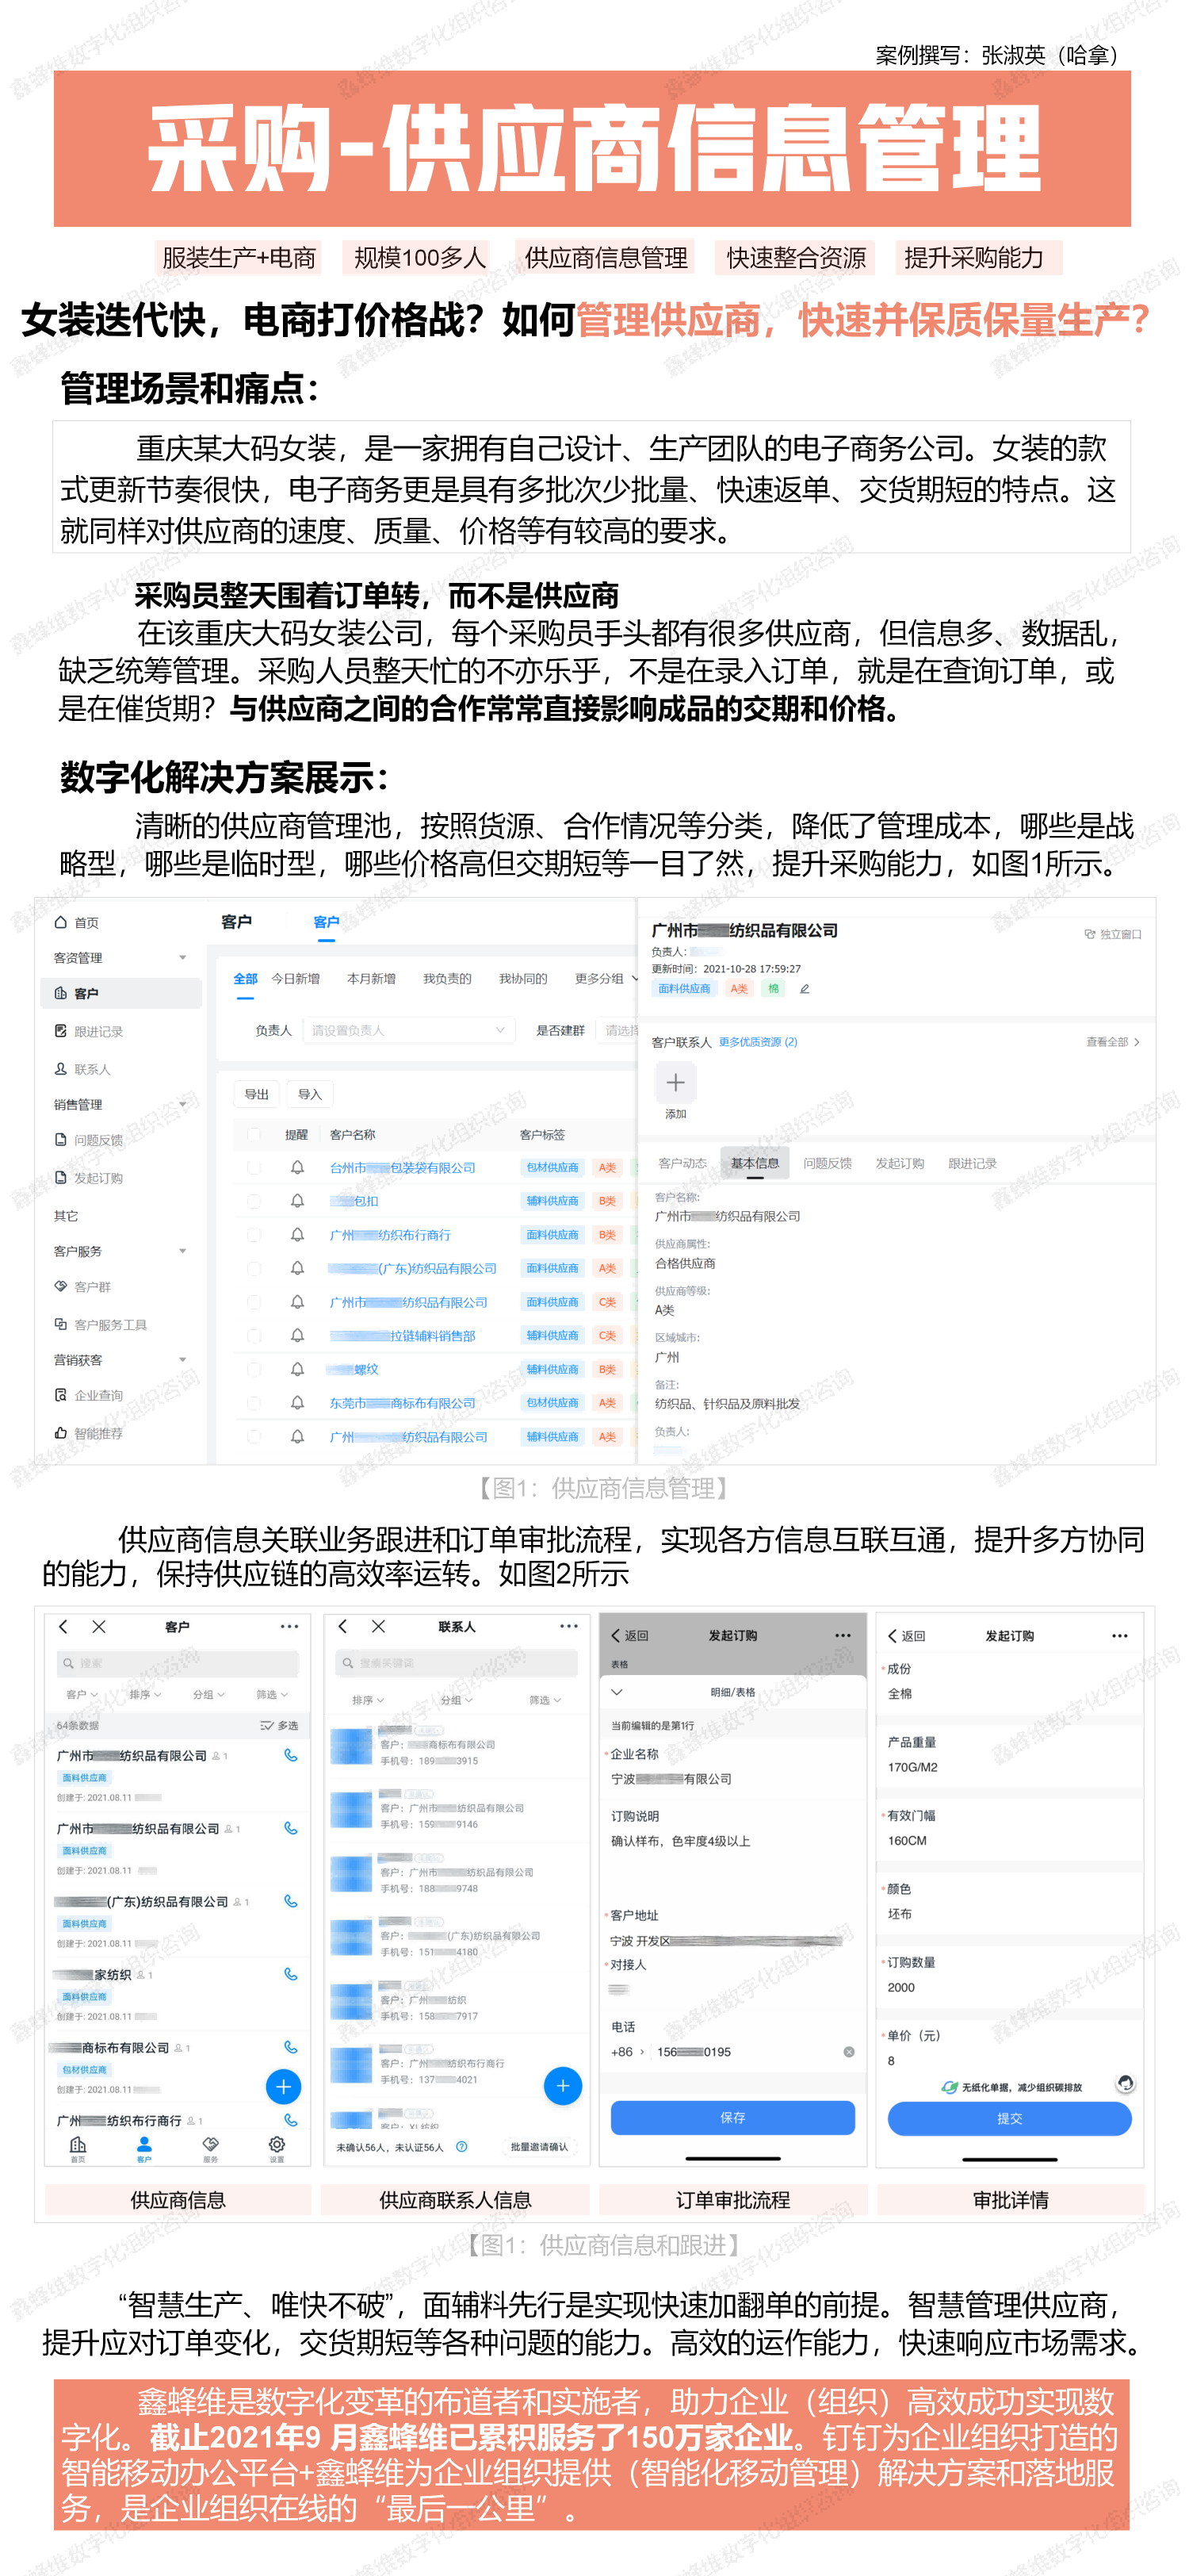Check the select-all box in table header
The width and height of the screenshot is (1189, 2576).
click(x=254, y=1134)
